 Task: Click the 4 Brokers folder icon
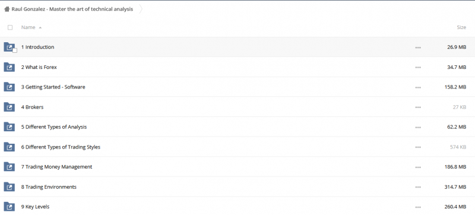9,107
